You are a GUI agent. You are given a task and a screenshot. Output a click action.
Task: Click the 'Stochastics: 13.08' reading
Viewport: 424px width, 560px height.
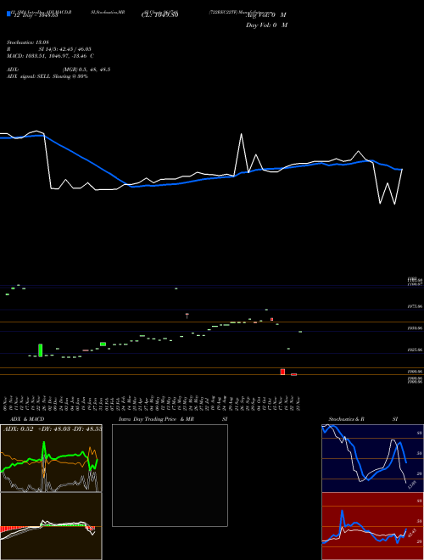27,42
